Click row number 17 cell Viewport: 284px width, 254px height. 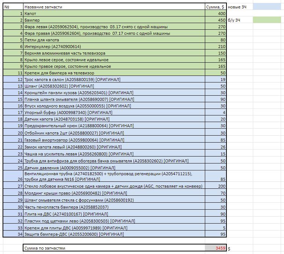pos(13,112)
